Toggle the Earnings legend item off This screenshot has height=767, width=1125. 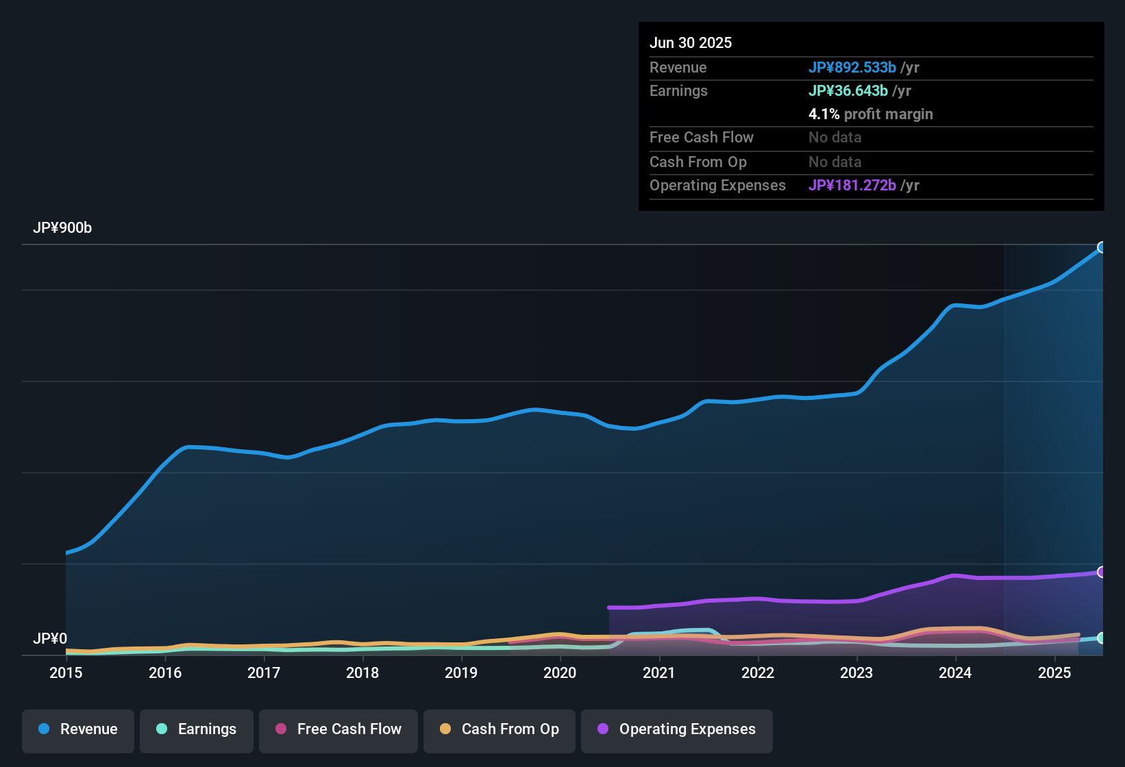click(197, 729)
